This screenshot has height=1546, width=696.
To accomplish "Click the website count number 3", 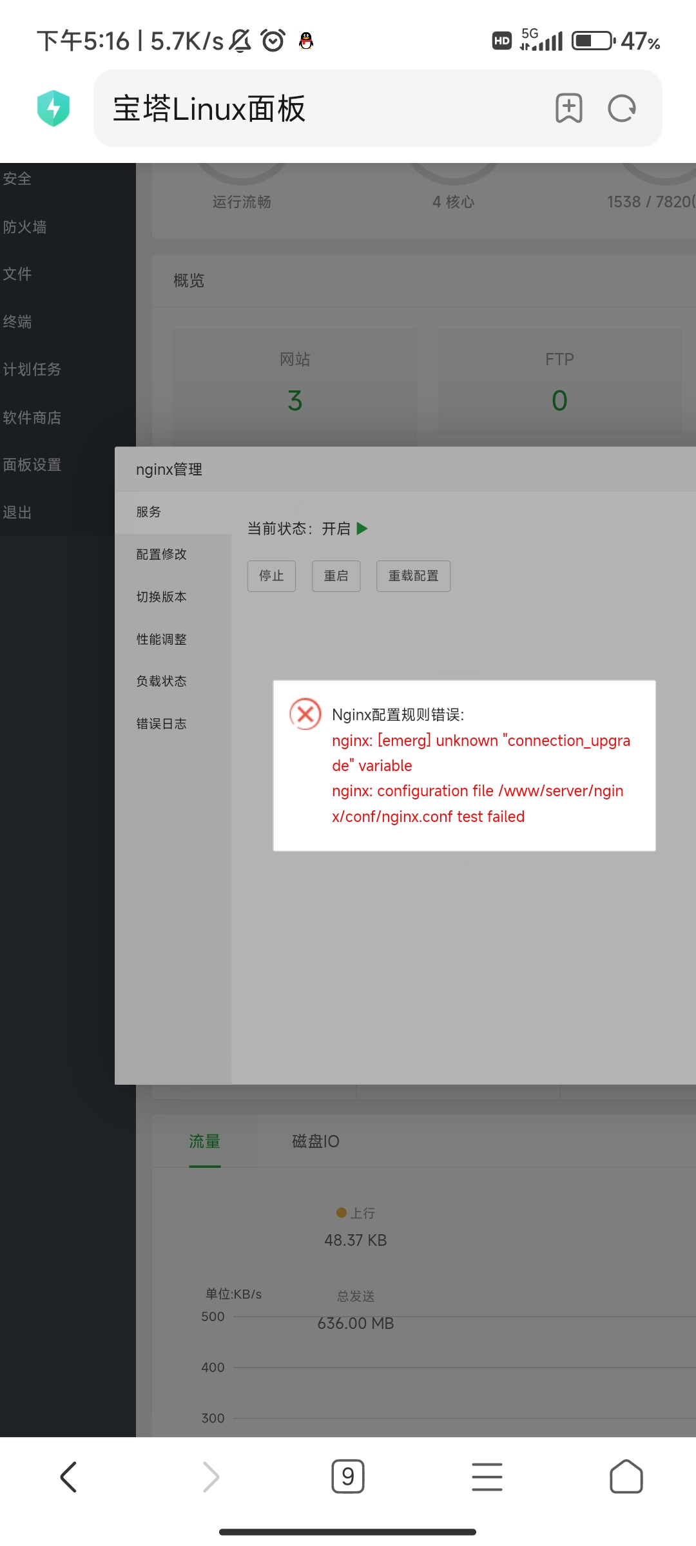I will click(295, 401).
